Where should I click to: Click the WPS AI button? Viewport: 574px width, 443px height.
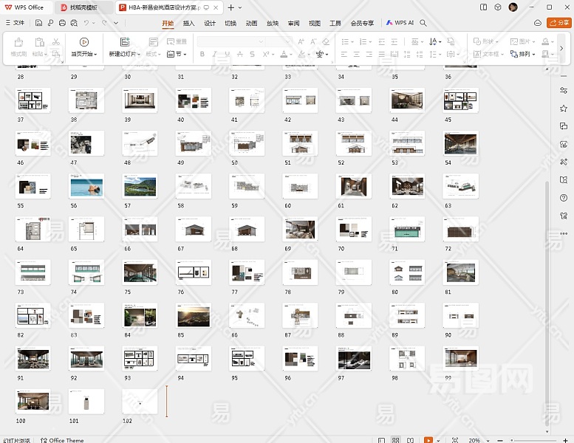[400, 23]
